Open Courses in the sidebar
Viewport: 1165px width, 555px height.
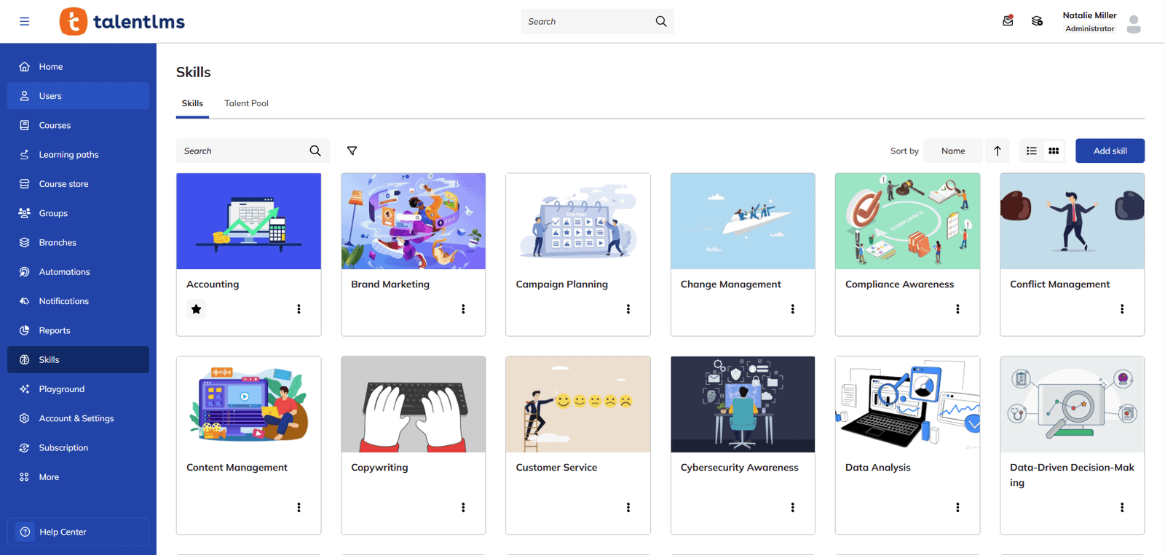78,125
